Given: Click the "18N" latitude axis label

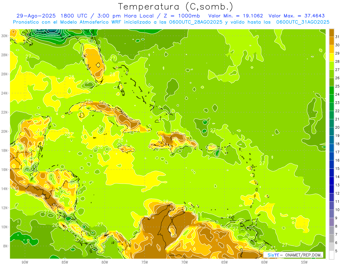Looking at the screenshot, I should [5, 150].
